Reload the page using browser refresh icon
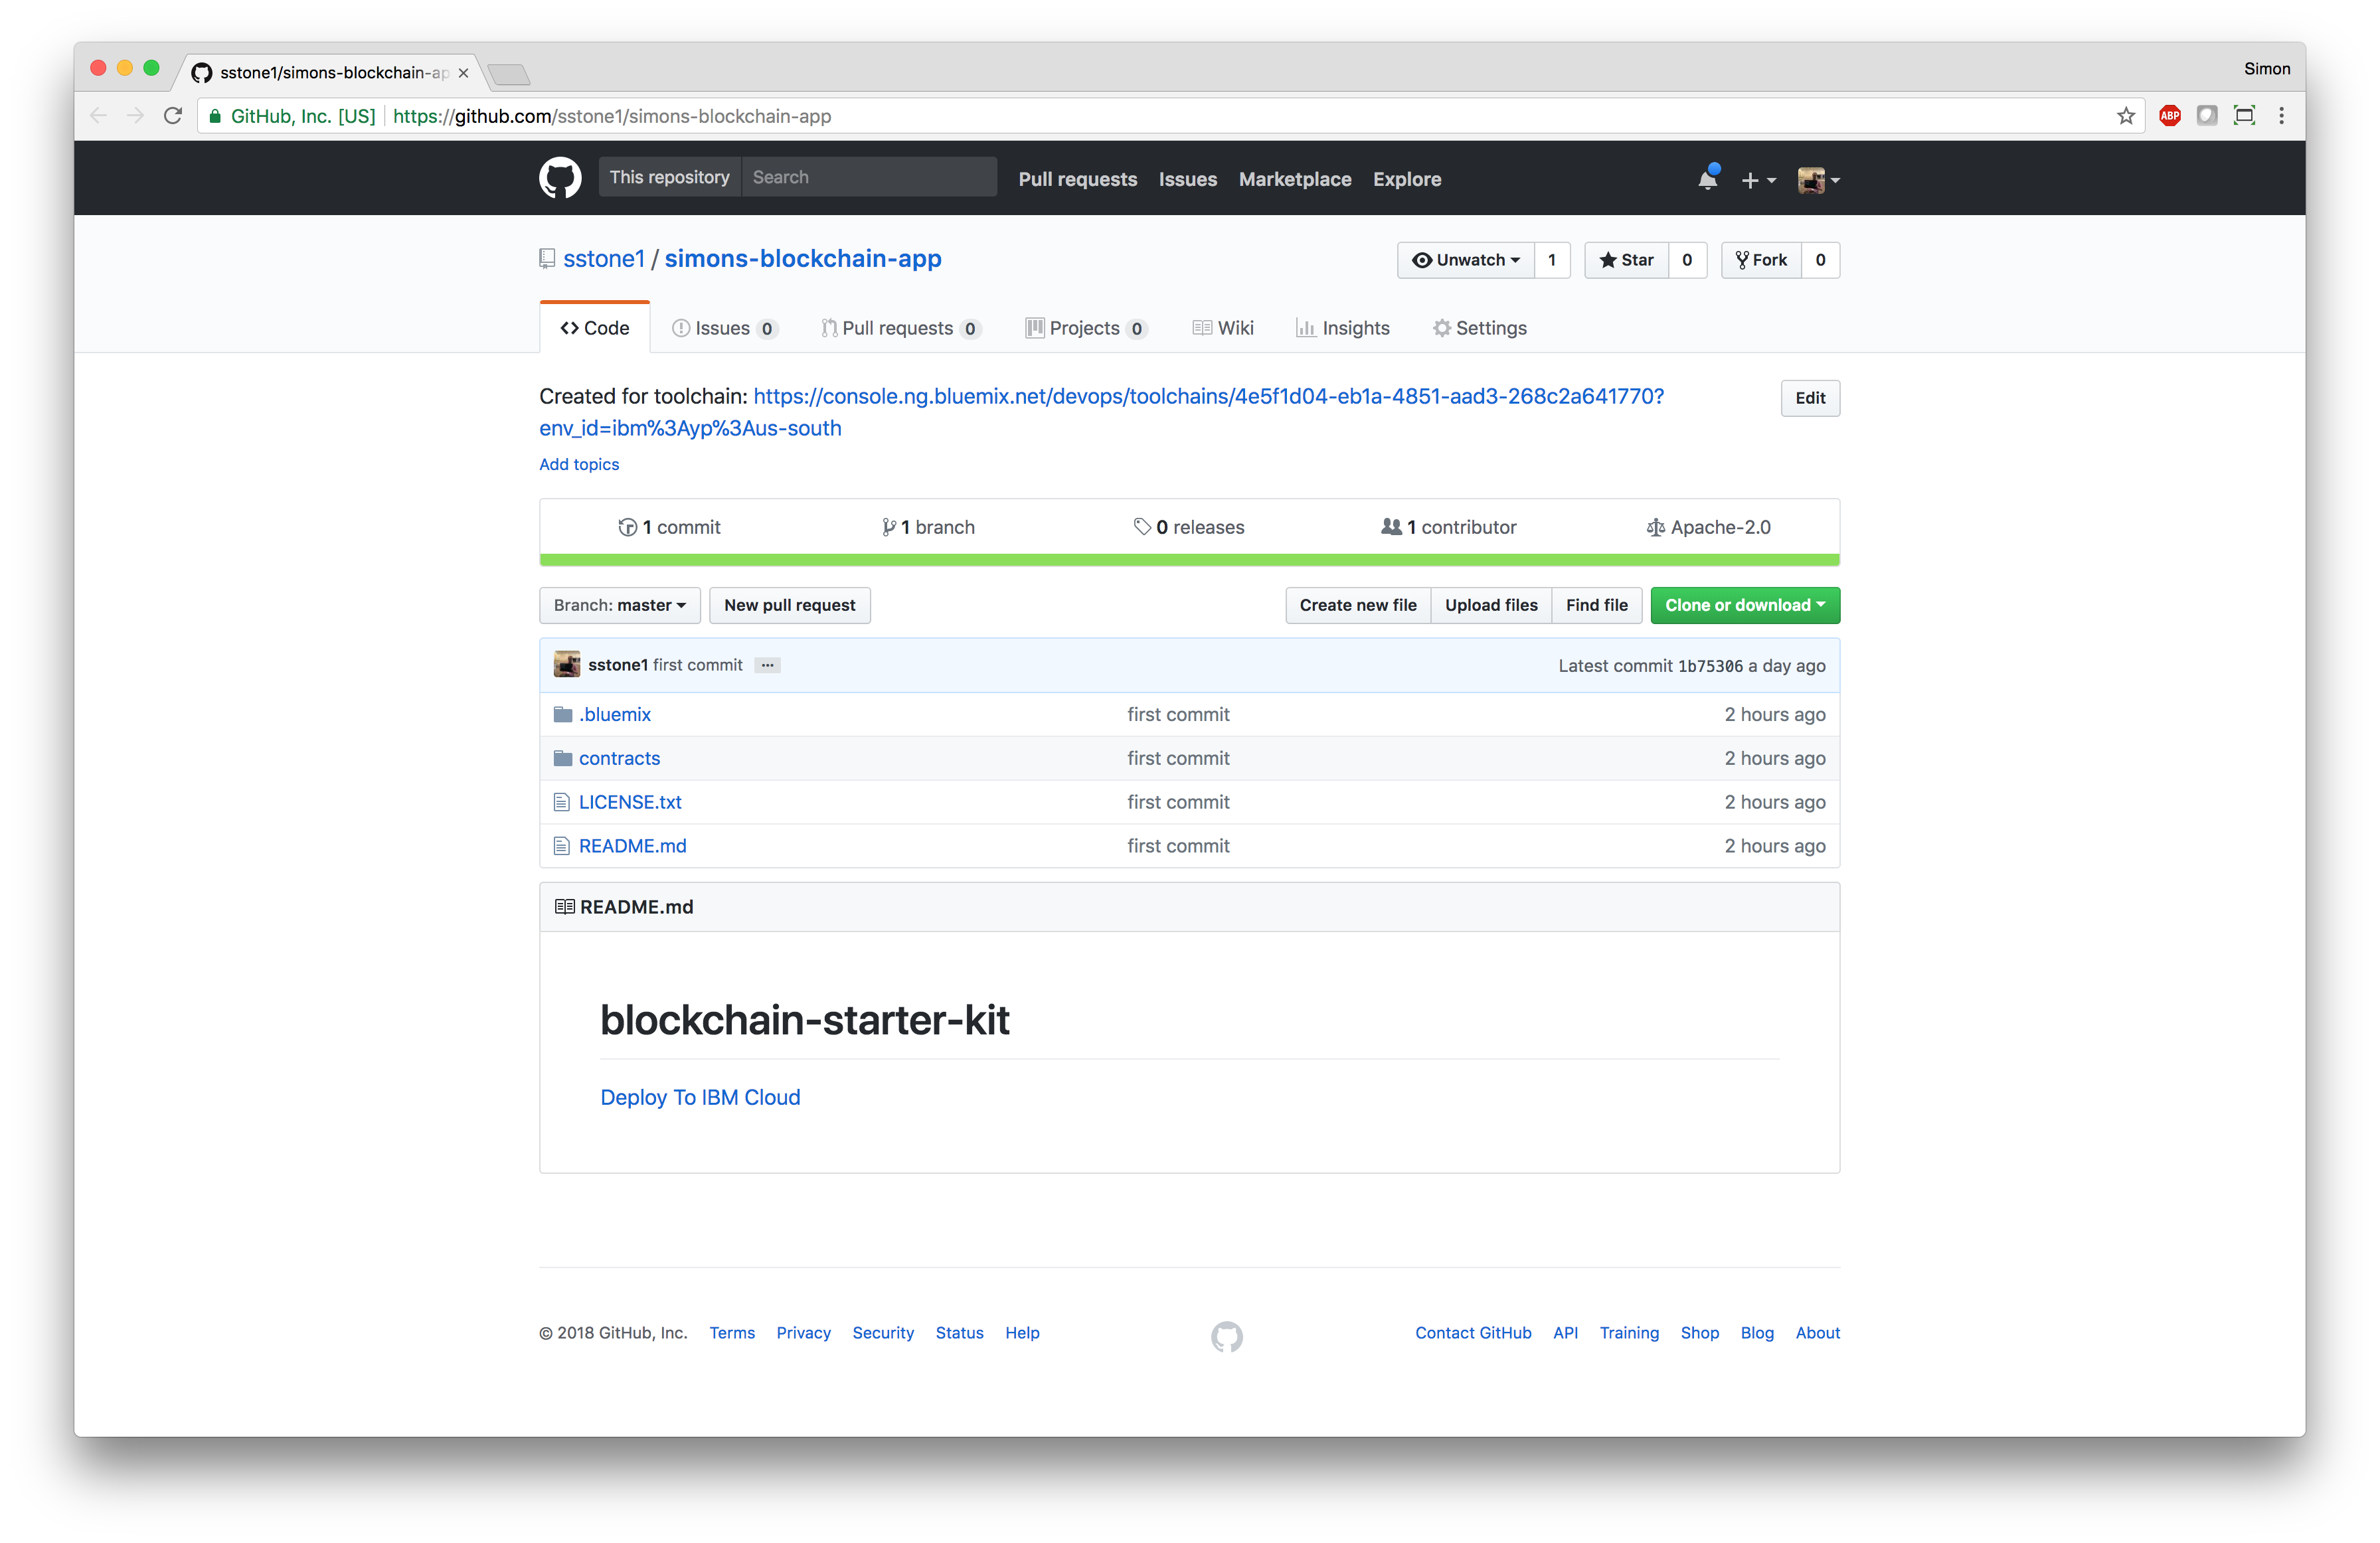2380x1543 pixels. 173,116
